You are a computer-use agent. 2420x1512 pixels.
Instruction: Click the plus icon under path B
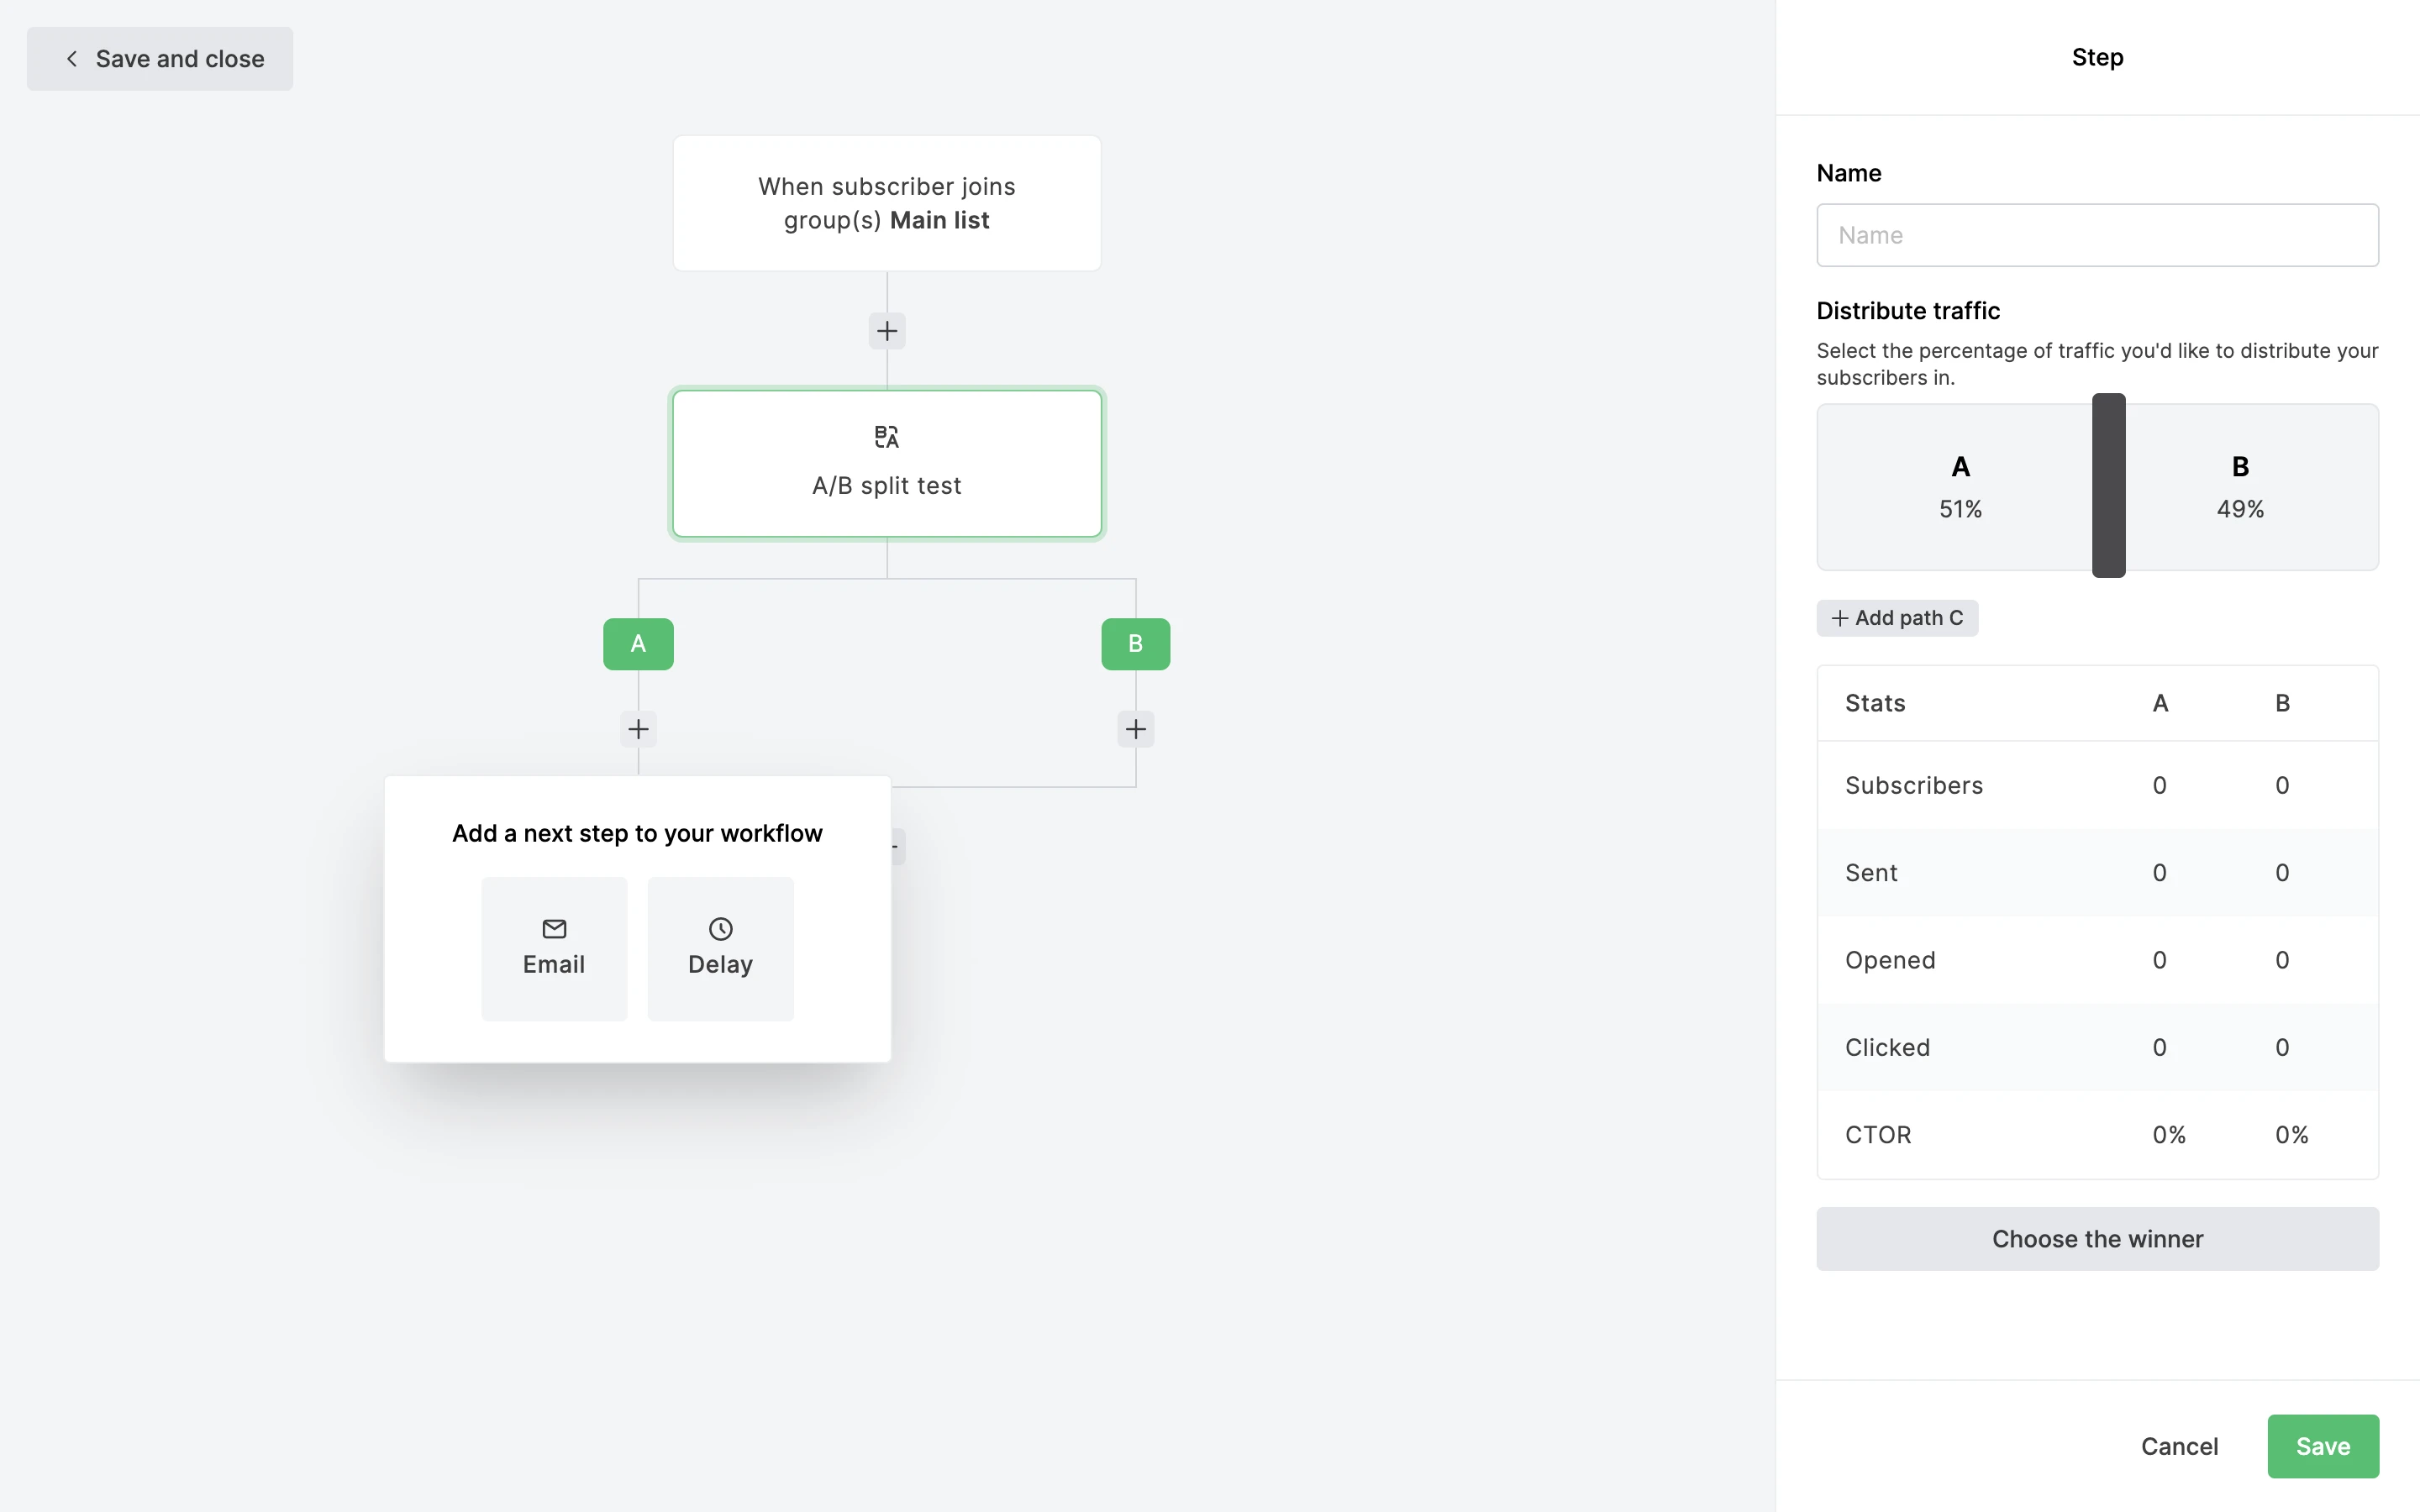coord(1135,729)
